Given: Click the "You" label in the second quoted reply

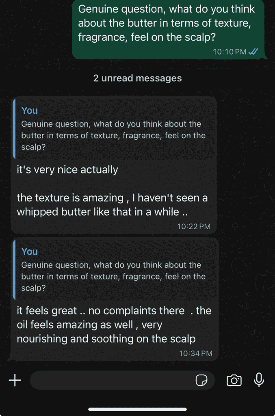Looking at the screenshot, I should coord(30,251).
